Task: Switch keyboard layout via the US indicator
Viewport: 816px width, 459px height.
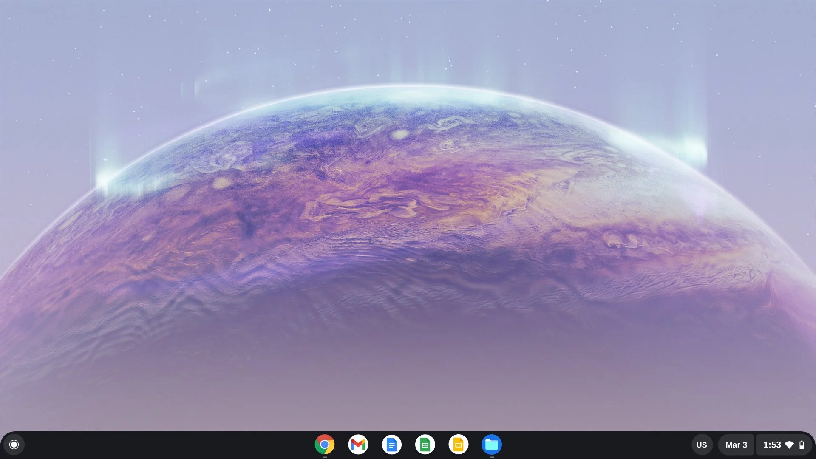Action: 702,445
